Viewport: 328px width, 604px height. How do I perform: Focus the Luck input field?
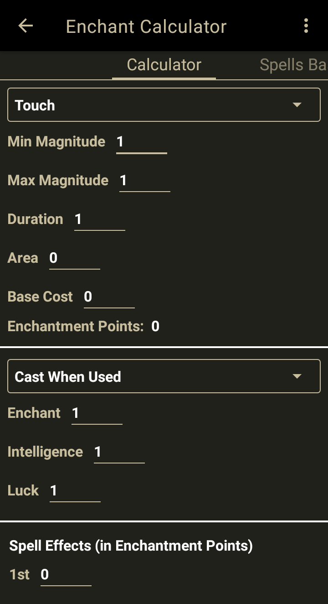[x=75, y=491]
